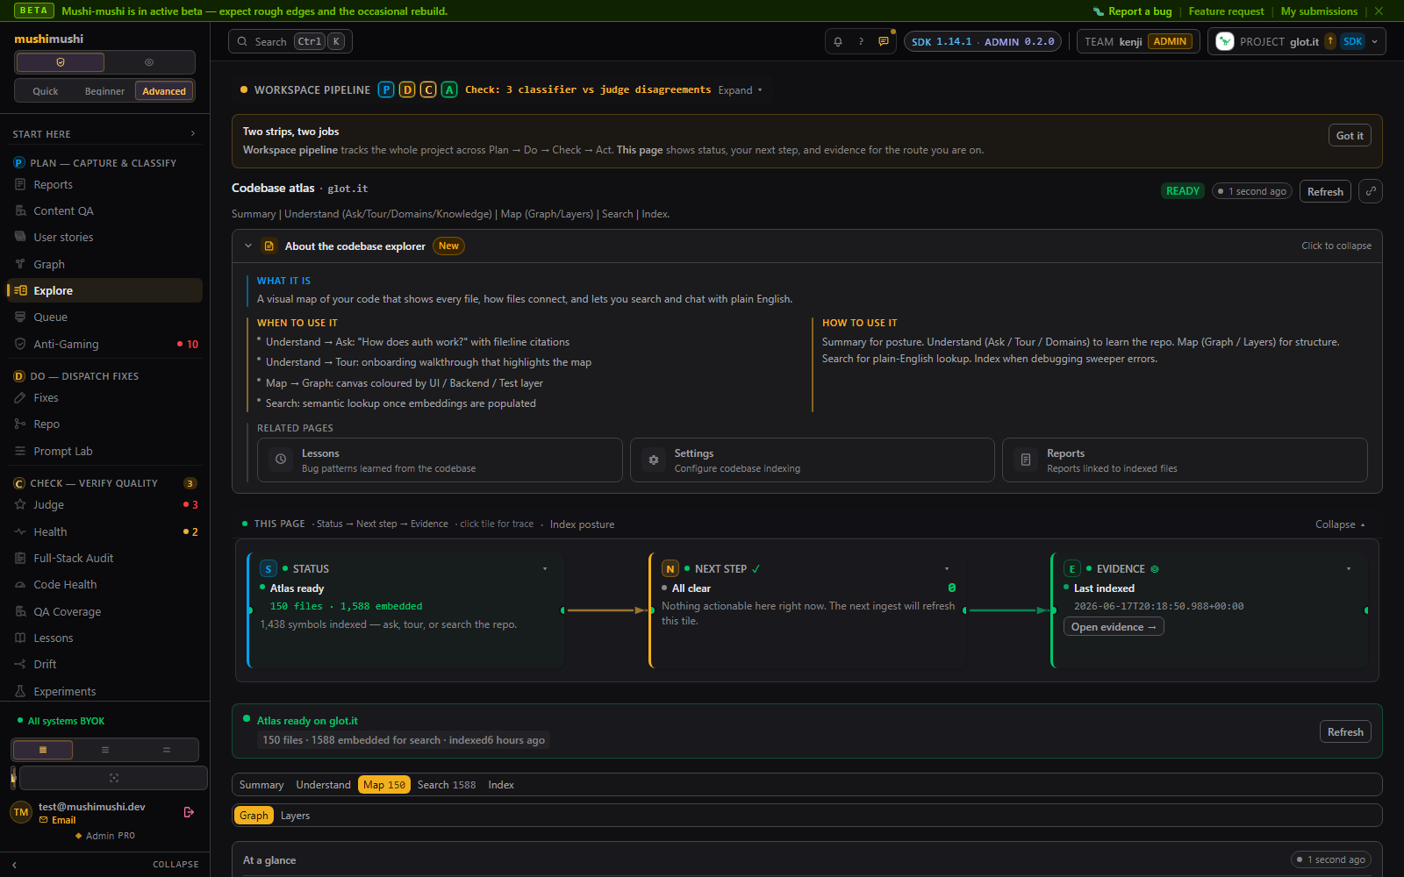The image size is (1404, 877).
Task: Select the densest four-line layout option
Action: (x=43, y=750)
